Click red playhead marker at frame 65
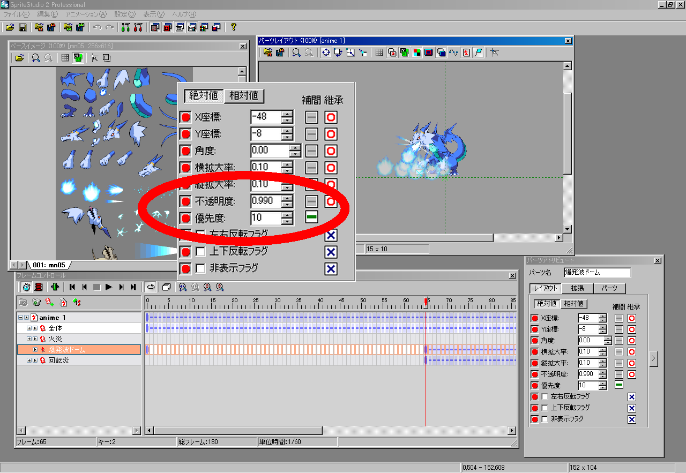This screenshot has height=473, width=686. (x=426, y=302)
